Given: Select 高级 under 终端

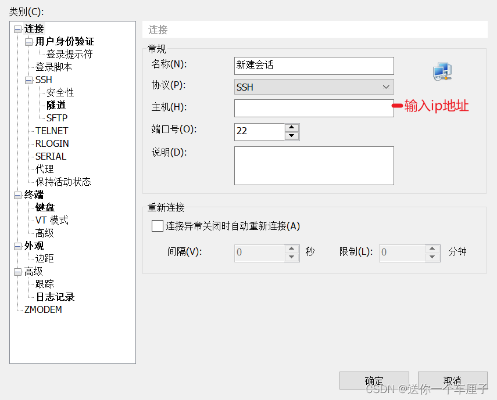Looking at the screenshot, I should click(x=44, y=233).
